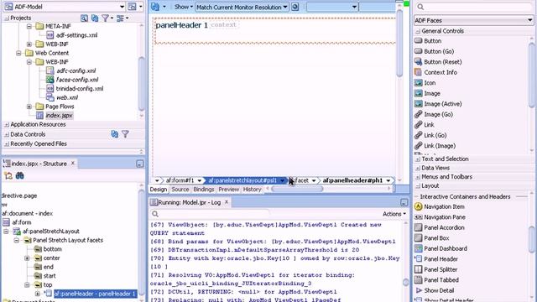Collapse the top facet node
537x302 pixels.
tap(27, 284)
